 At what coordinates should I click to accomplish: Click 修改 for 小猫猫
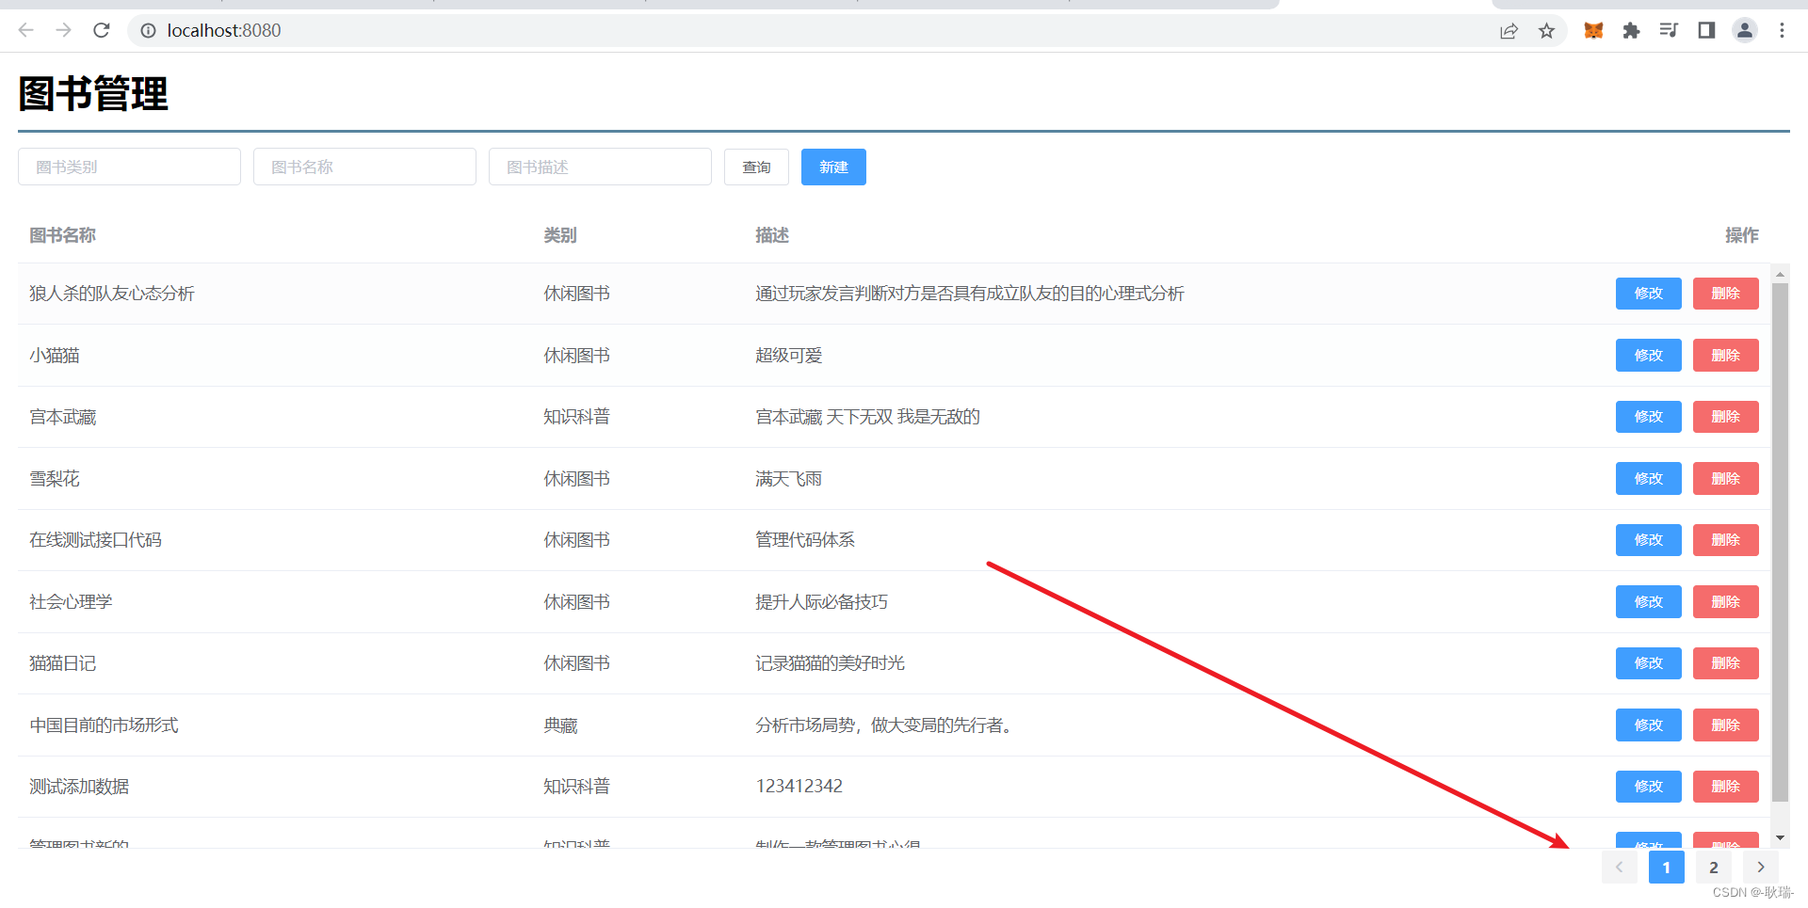[x=1648, y=355]
